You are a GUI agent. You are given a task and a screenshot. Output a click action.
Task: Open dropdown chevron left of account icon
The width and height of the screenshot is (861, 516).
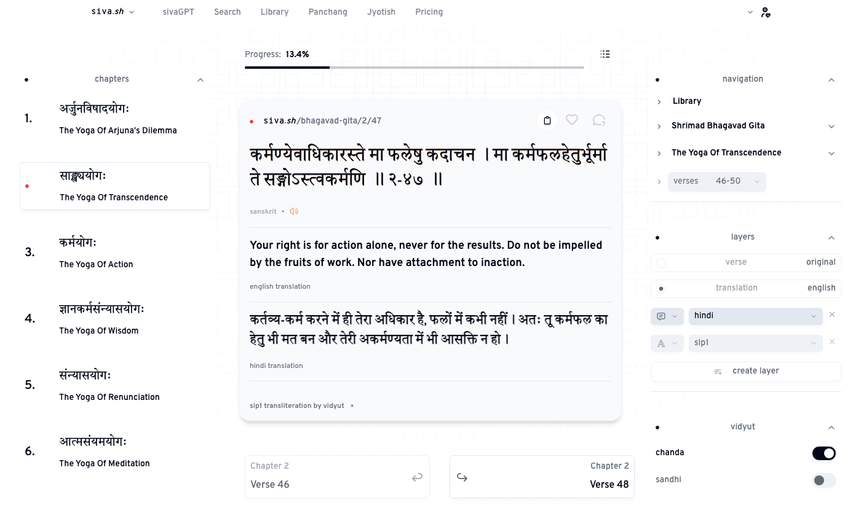750,12
